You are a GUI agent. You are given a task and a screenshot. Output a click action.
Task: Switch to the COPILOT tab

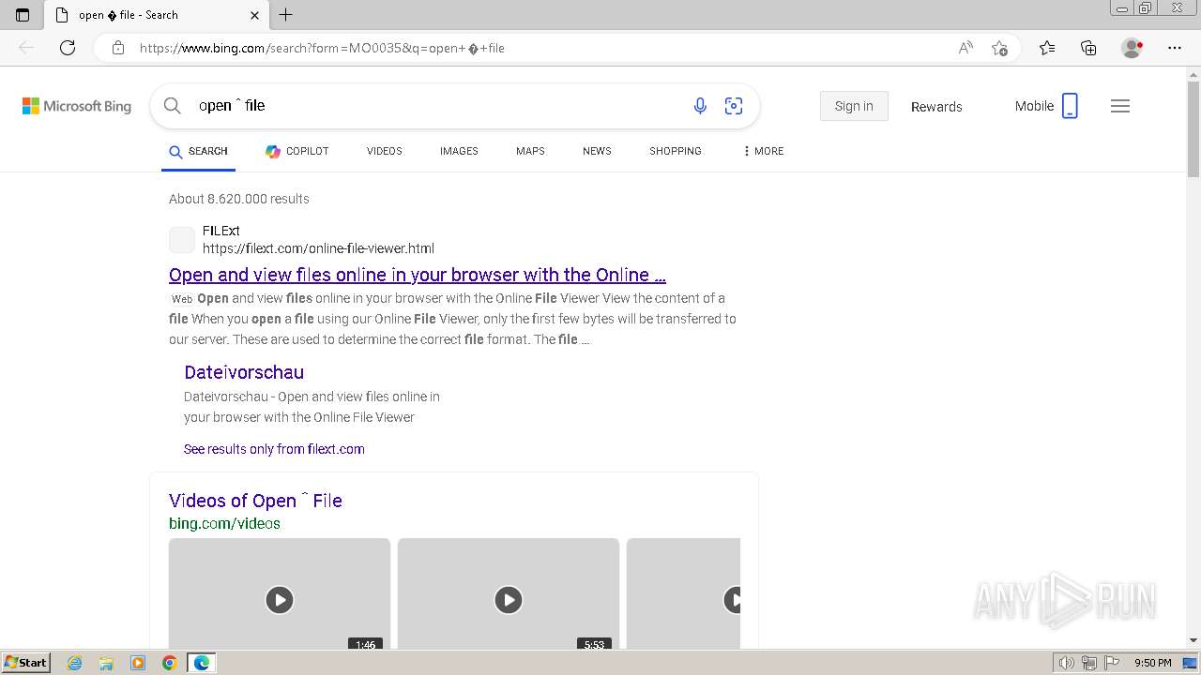pos(296,151)
